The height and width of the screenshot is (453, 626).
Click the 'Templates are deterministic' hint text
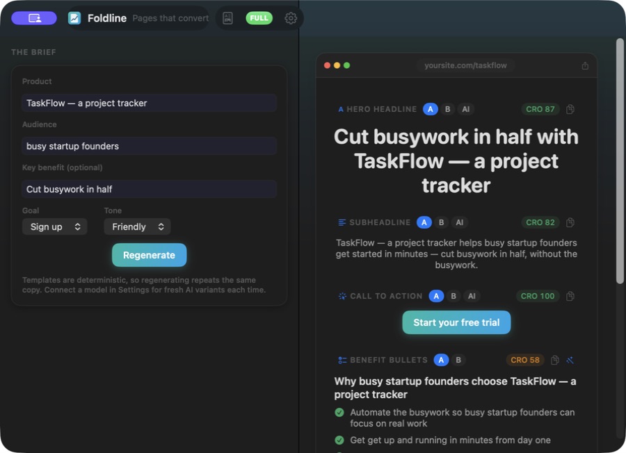[144, 285]
